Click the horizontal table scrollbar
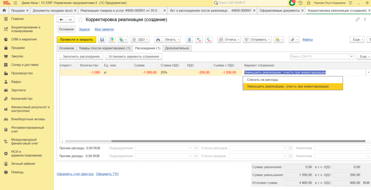Screen dimensions: 371x190 pos(215,141)
